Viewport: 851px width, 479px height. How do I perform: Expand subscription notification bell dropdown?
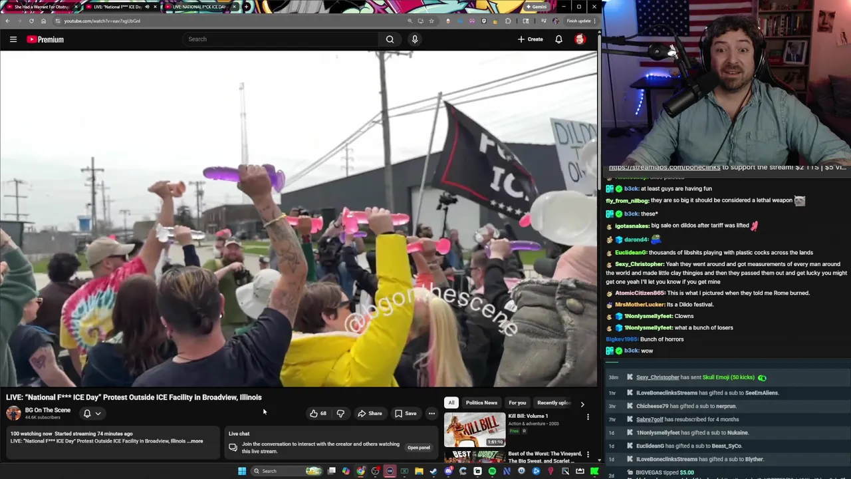pyautogui.click(x=92, y=413)
